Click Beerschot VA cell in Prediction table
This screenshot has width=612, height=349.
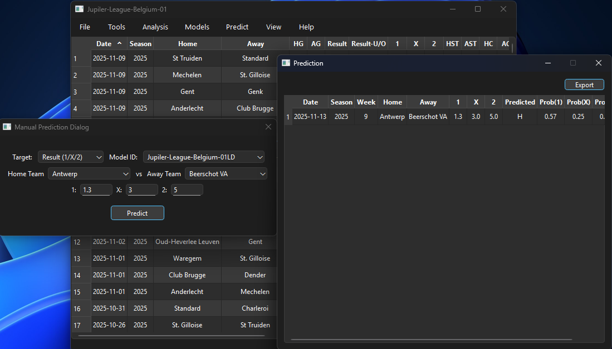point(428,117)
